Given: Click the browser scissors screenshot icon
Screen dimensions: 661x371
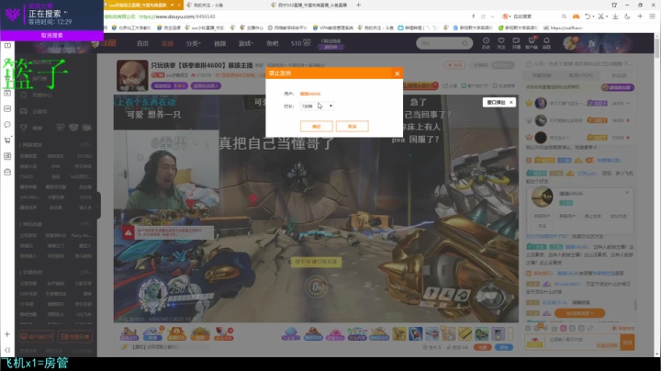Looking at the screenshot, I should [600, 17].
